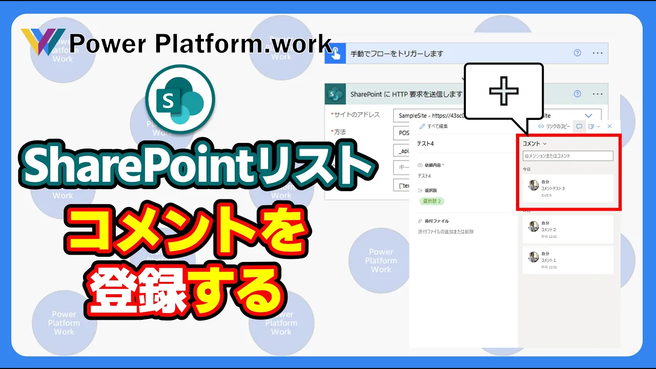
Task: Click the pencil icon beside 'すべて編集'
Action: tap(422, 126)
